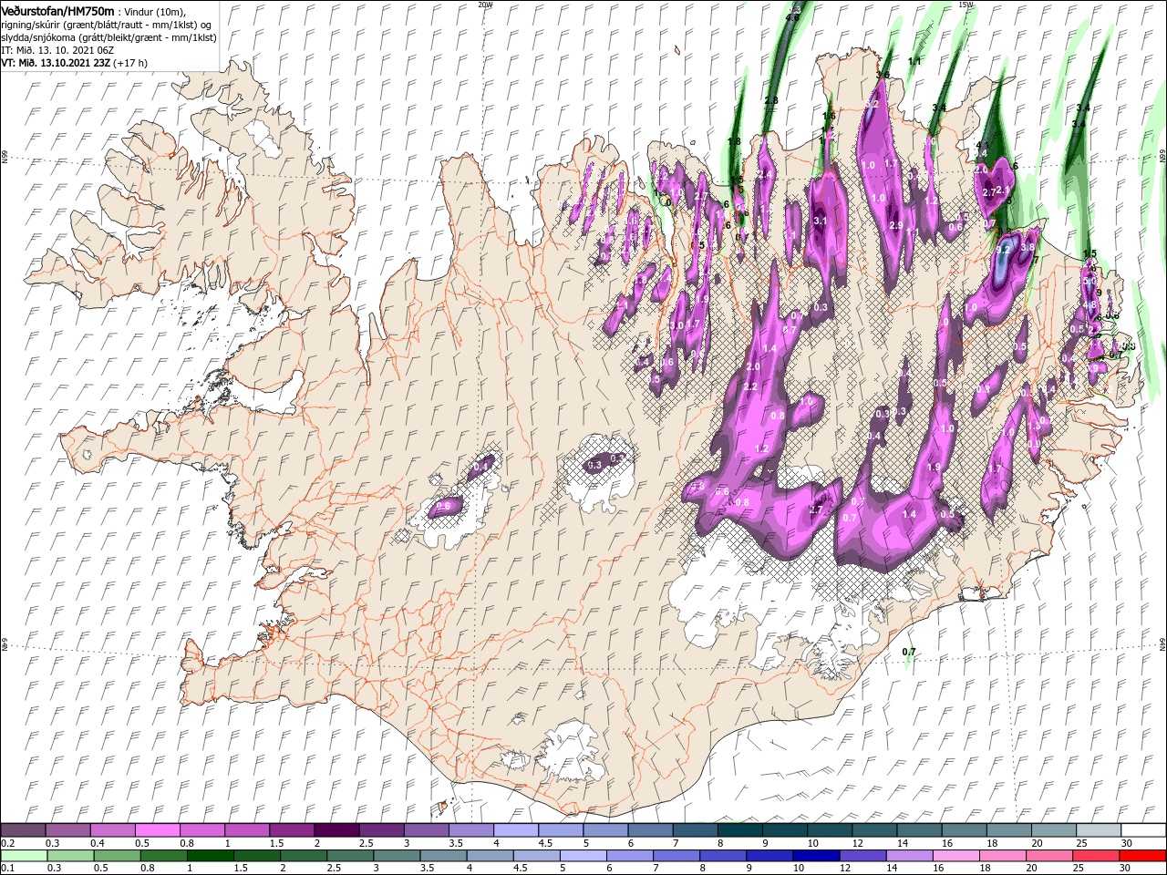
Task: Pick the dark teal swatch labeled 9 in upper legend
Action: [x=784, y=830]
